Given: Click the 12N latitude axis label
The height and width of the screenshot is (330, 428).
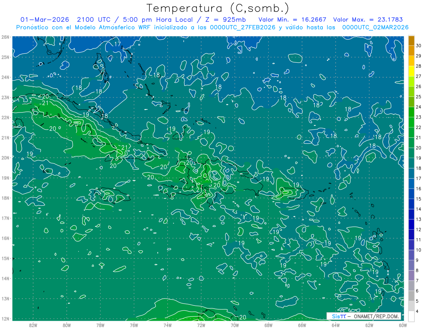Looking at the screenshot, I should [5, 319].
